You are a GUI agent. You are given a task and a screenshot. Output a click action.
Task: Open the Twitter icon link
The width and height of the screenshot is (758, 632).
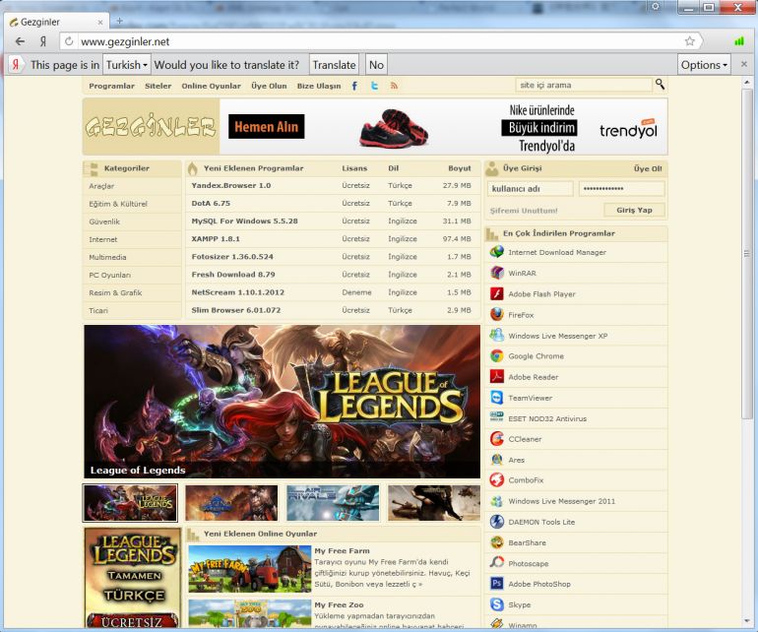[375, 86]
